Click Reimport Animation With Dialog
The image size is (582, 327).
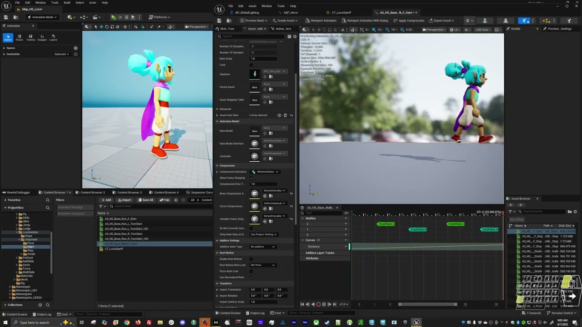tap(365, 20)
